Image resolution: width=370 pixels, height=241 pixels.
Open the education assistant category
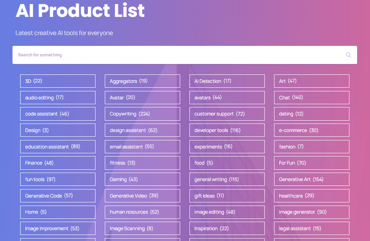point(58,146)
